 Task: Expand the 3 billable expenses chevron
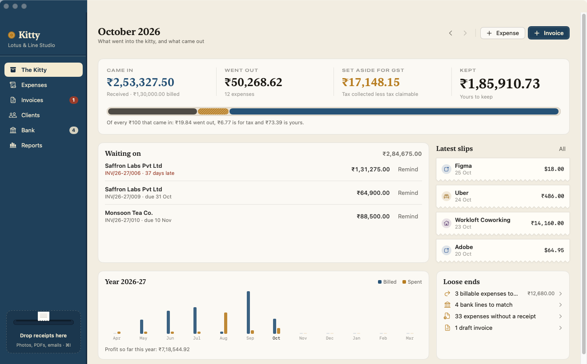560,293
